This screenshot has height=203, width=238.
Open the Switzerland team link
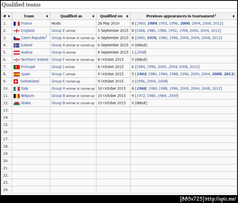(x=30, y=81)
